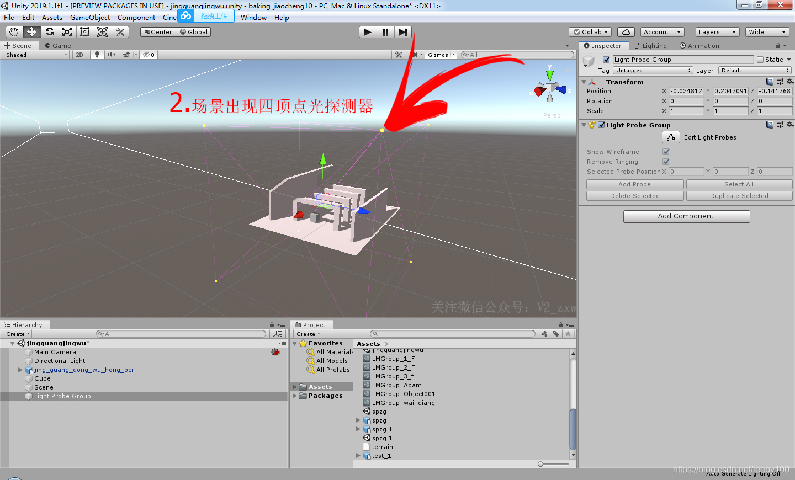Select the combined Transform tool
This screenshot has height=480, width=795.
tap(102, 32)
